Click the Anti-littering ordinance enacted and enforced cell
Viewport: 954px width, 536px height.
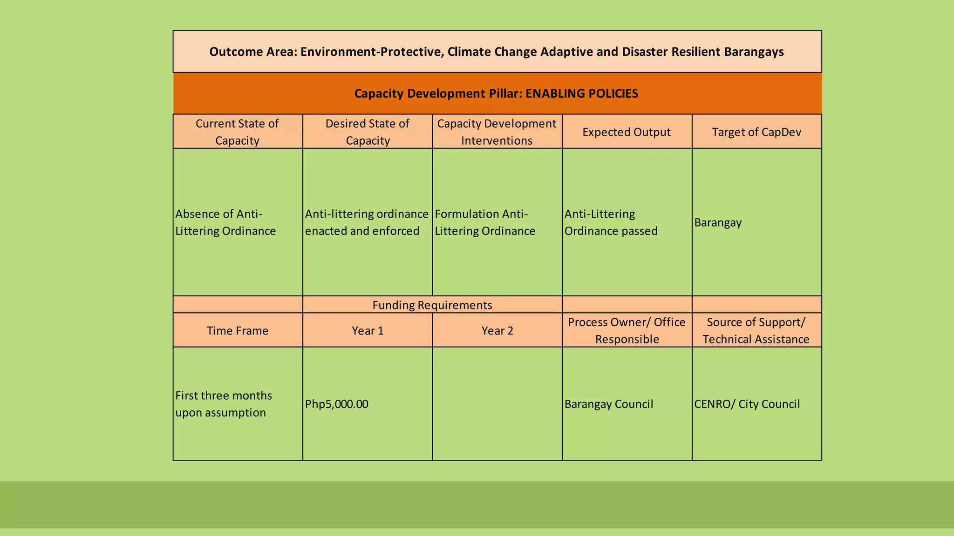367,222
